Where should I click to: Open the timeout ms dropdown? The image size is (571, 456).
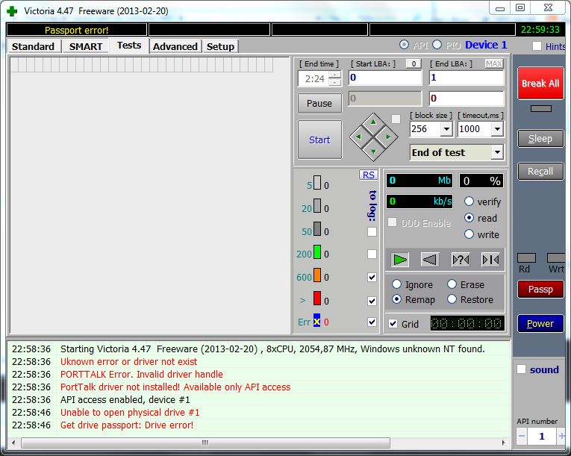click(497, 129)
